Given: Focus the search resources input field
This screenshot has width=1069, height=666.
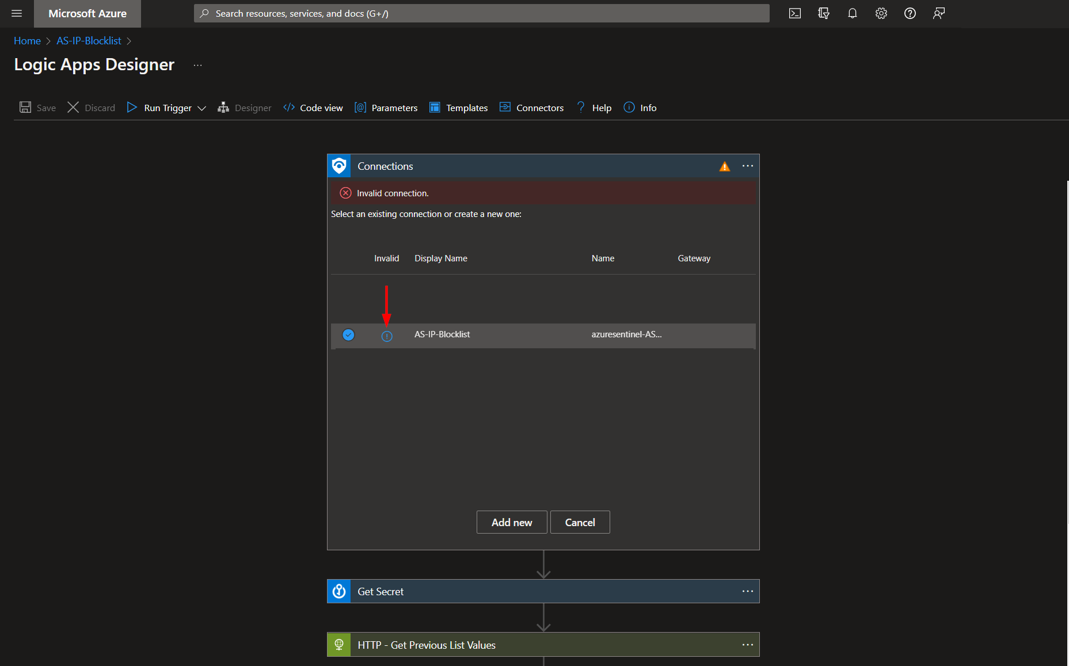Looking at the screenshot, I should [481, 13].
